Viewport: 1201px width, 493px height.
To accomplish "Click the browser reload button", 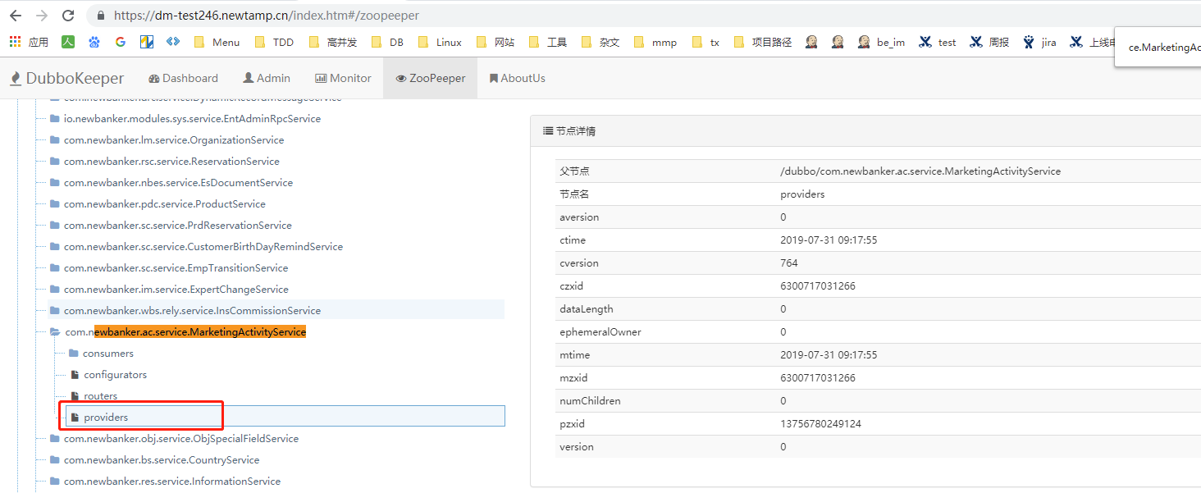I will pos(68,16).
